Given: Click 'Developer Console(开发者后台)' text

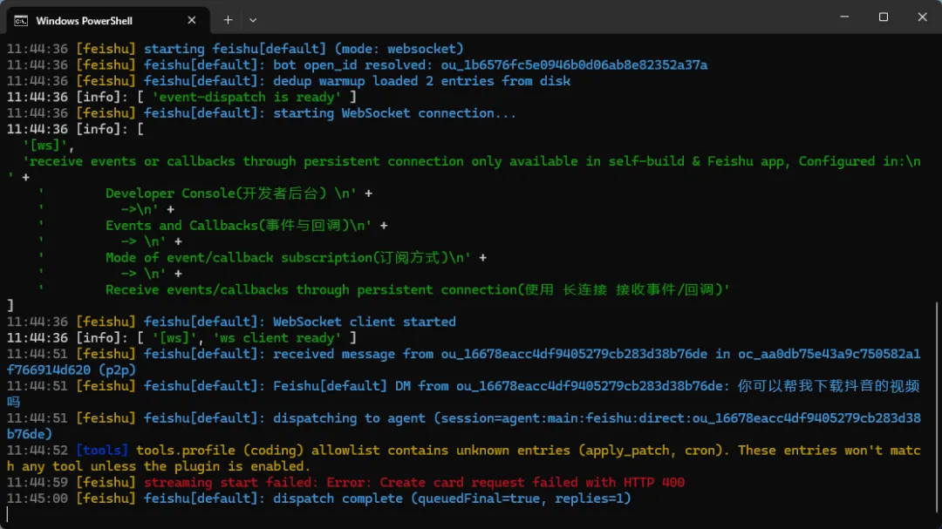Looking at the screenshot, I should click(x=215, y=193).
